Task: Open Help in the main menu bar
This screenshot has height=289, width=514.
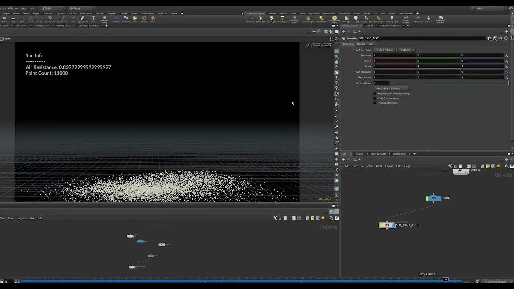Action: pyautogui.click(x=31, y=8)
